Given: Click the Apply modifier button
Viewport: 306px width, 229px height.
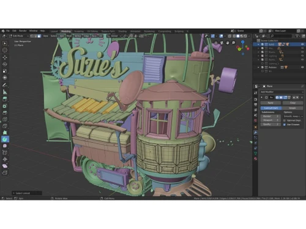Looking at the screenshot, I should point(271,103).
